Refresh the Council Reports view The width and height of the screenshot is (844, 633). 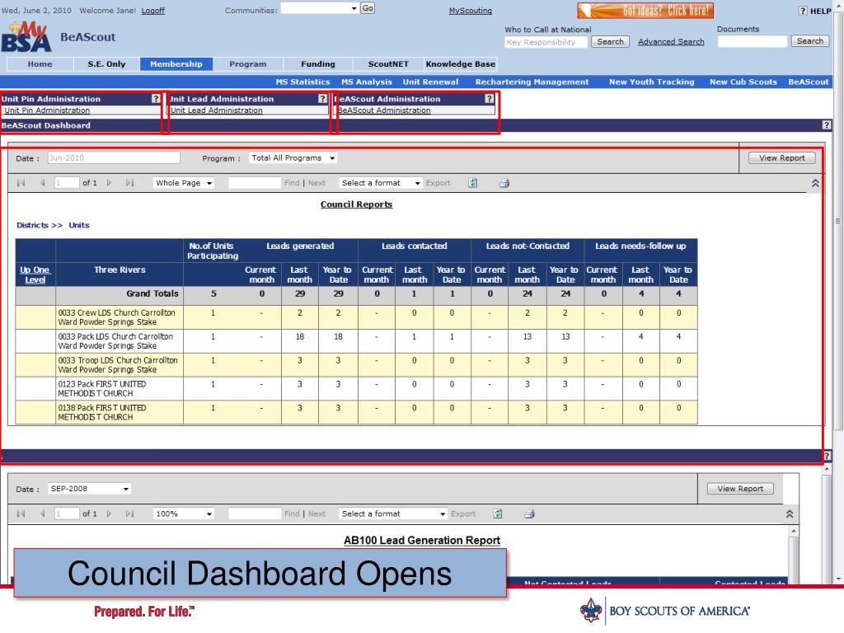tap(472, 183)
